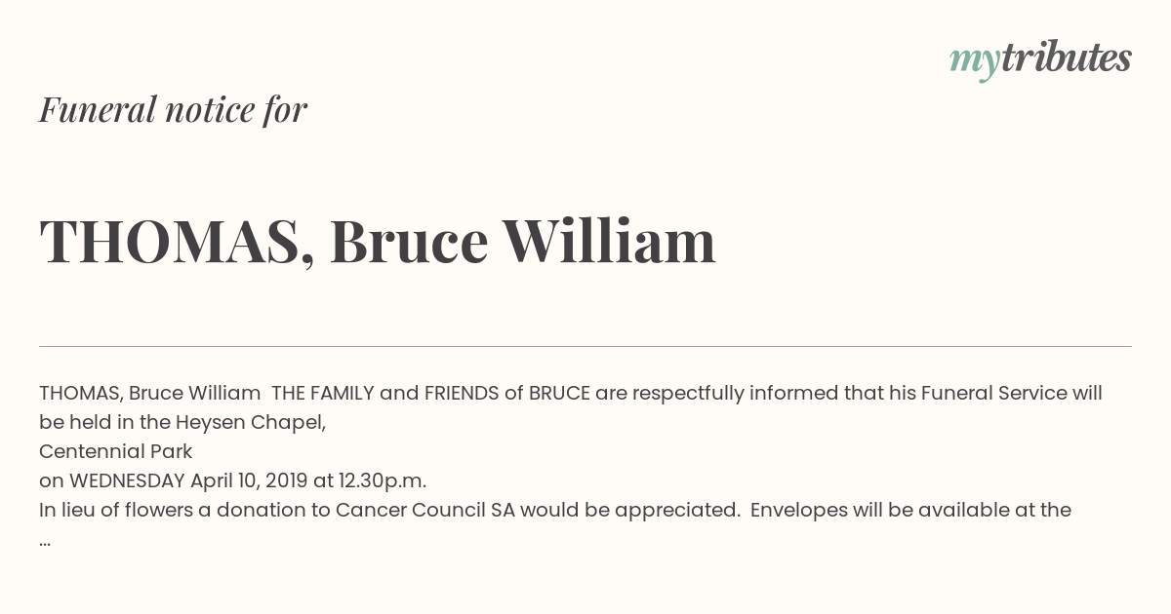Click small "THOMAS, Bruce William" in body text
Screen dimensions: 1171x614
(x=149, y=393)
